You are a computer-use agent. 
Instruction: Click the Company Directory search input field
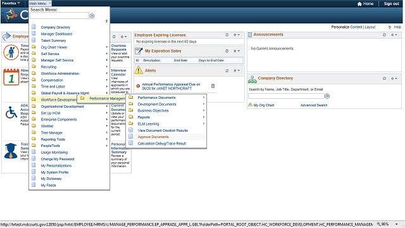click(286, 96)
